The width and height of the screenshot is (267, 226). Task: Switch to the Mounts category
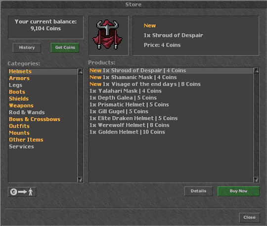click(x=19, y=133)
